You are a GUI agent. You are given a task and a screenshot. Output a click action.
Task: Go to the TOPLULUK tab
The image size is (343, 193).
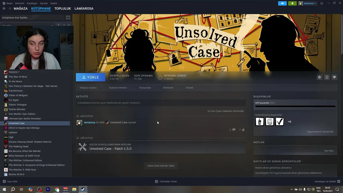click(63, 9)
